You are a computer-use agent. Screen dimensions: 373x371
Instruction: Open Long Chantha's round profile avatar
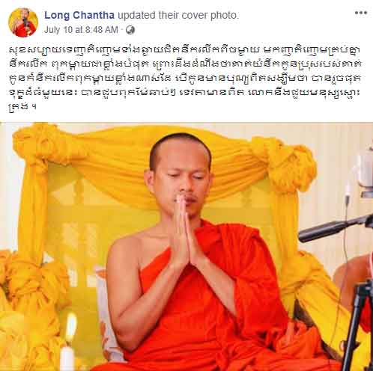pyautogui.click(x=23, y=22)
